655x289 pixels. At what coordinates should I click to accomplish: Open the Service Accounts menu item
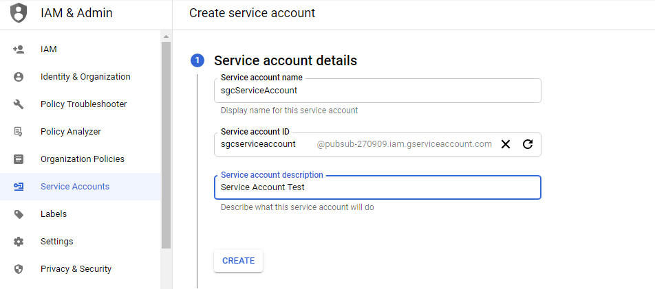click(x=74, y=187)
